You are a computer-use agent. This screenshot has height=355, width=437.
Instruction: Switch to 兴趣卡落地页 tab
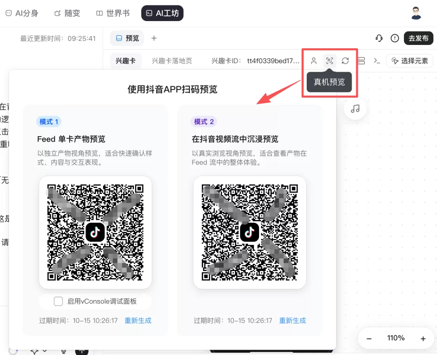coord(172,61)
